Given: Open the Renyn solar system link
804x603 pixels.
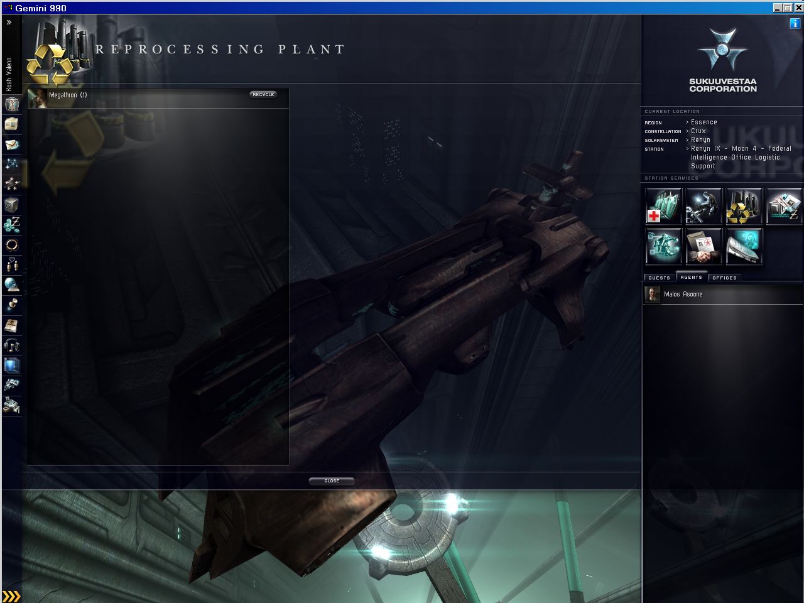Looking at the screenshot, I should (700, 140).
